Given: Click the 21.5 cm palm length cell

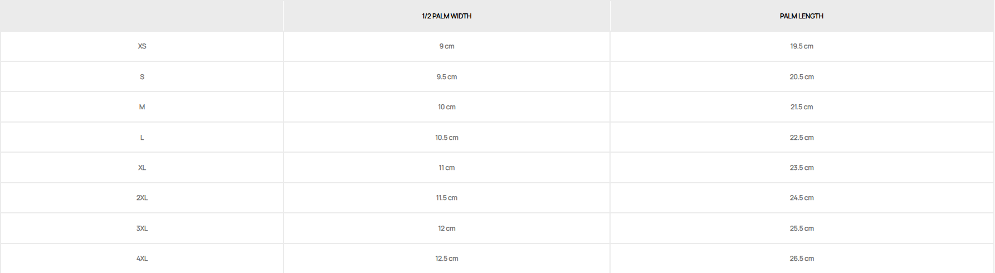Looking at the screenshot, I should tap(801, 107).
